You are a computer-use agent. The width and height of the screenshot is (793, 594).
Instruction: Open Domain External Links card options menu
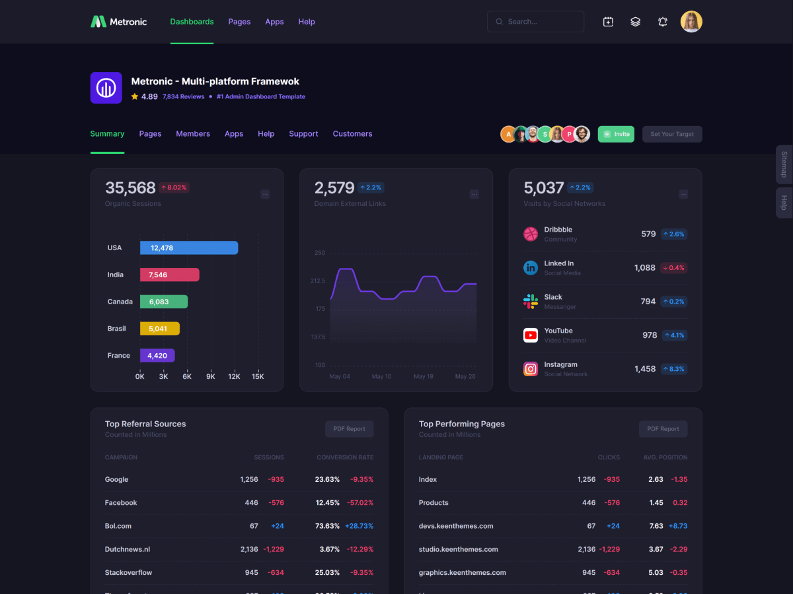coord(474,194)
